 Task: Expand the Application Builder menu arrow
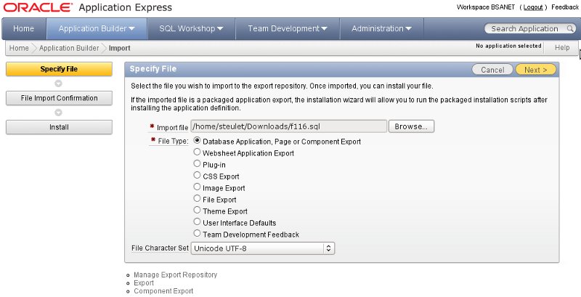click(x=131, y=29)
